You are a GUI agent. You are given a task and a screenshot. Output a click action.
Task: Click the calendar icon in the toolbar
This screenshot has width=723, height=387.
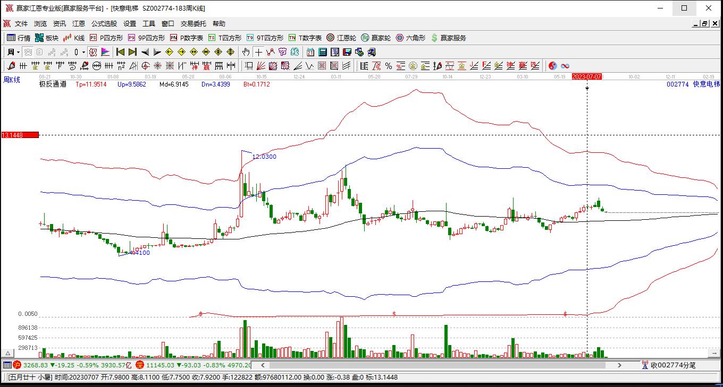(x=310, y=52)
